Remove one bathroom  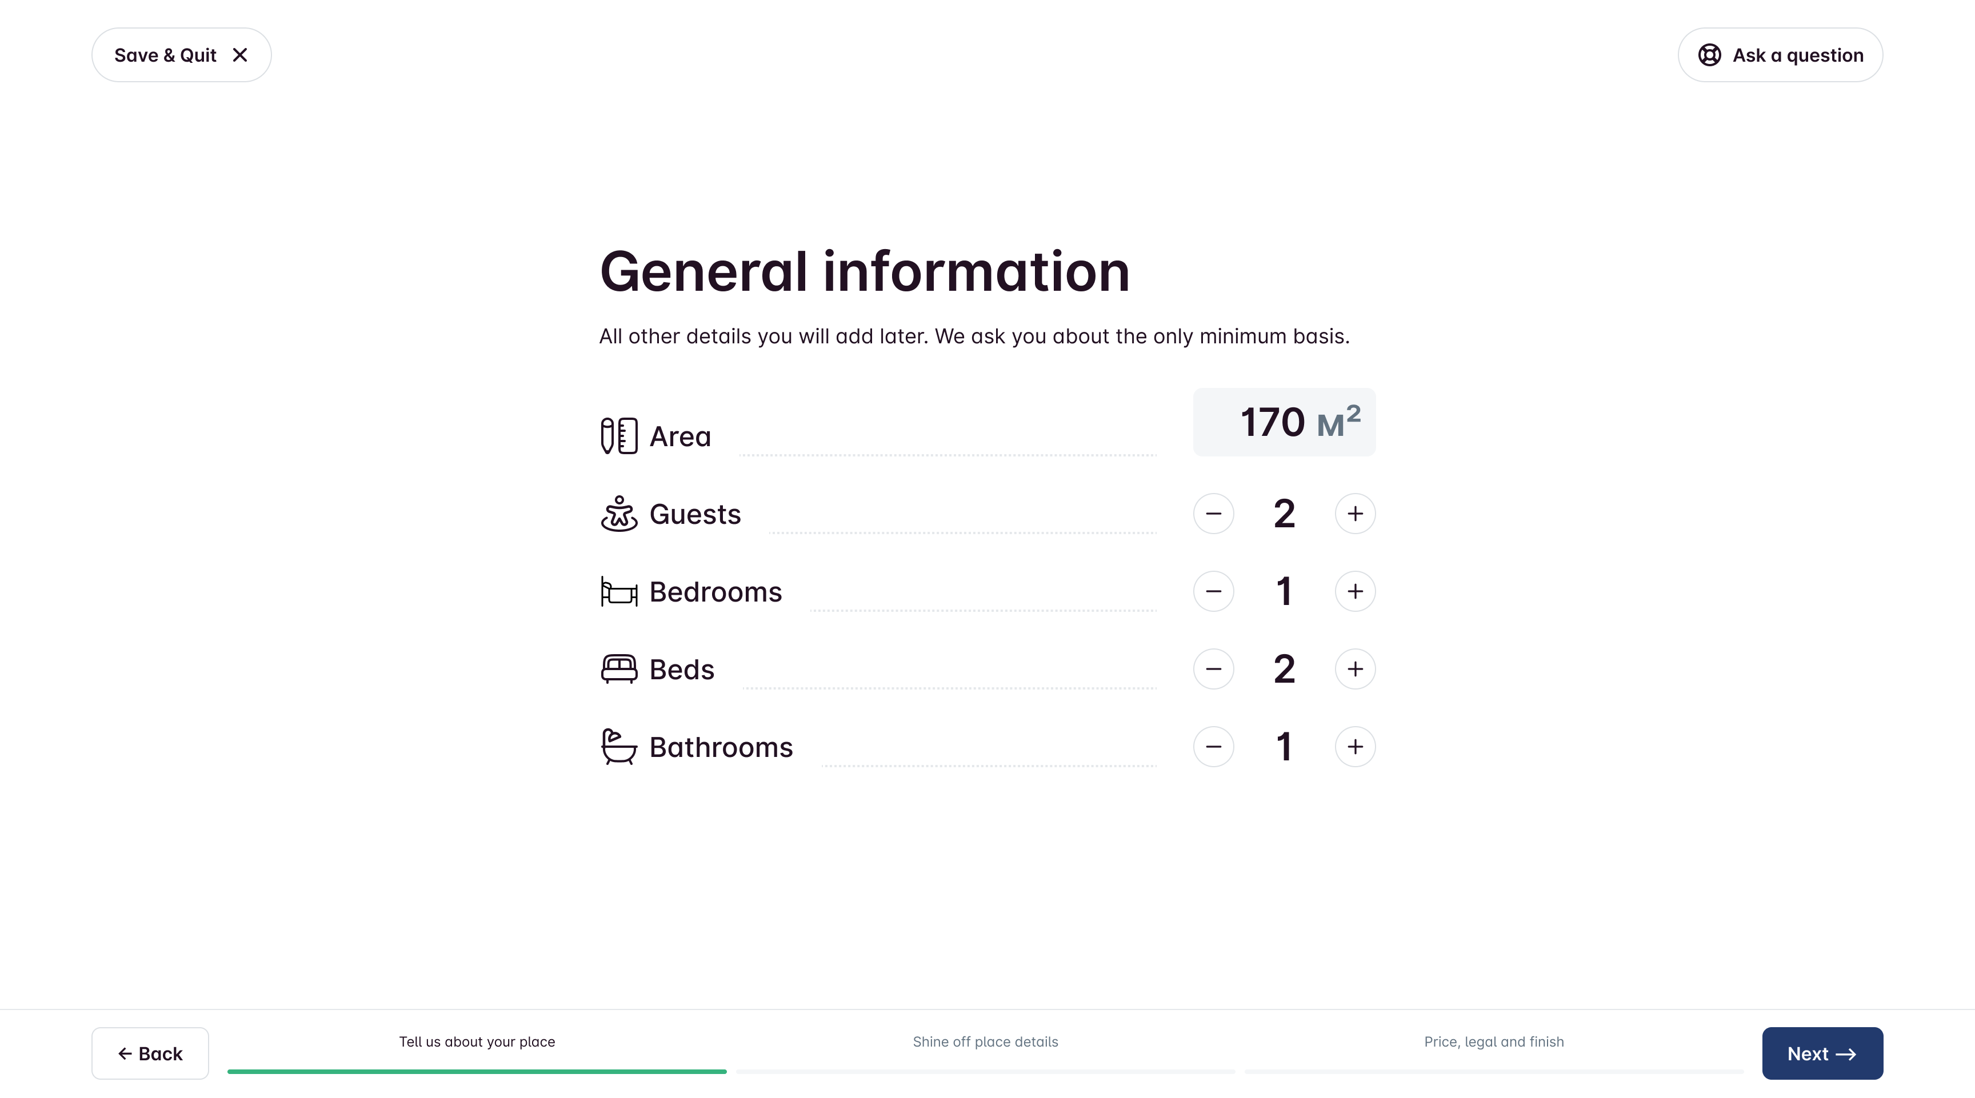coord(1213,746)
